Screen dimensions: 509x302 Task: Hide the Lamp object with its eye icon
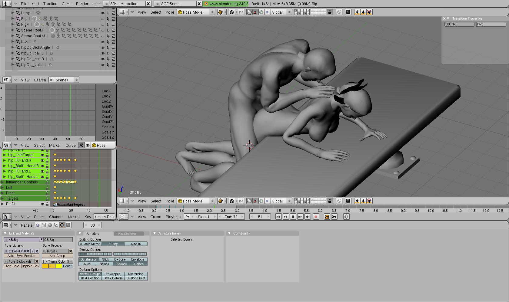click(103, 13)
